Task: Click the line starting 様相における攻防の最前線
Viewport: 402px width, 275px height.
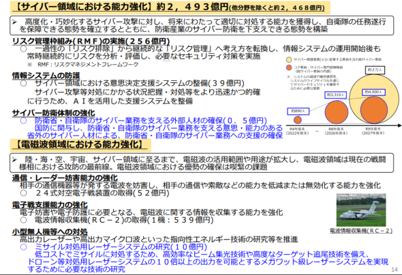Action: 143,167
